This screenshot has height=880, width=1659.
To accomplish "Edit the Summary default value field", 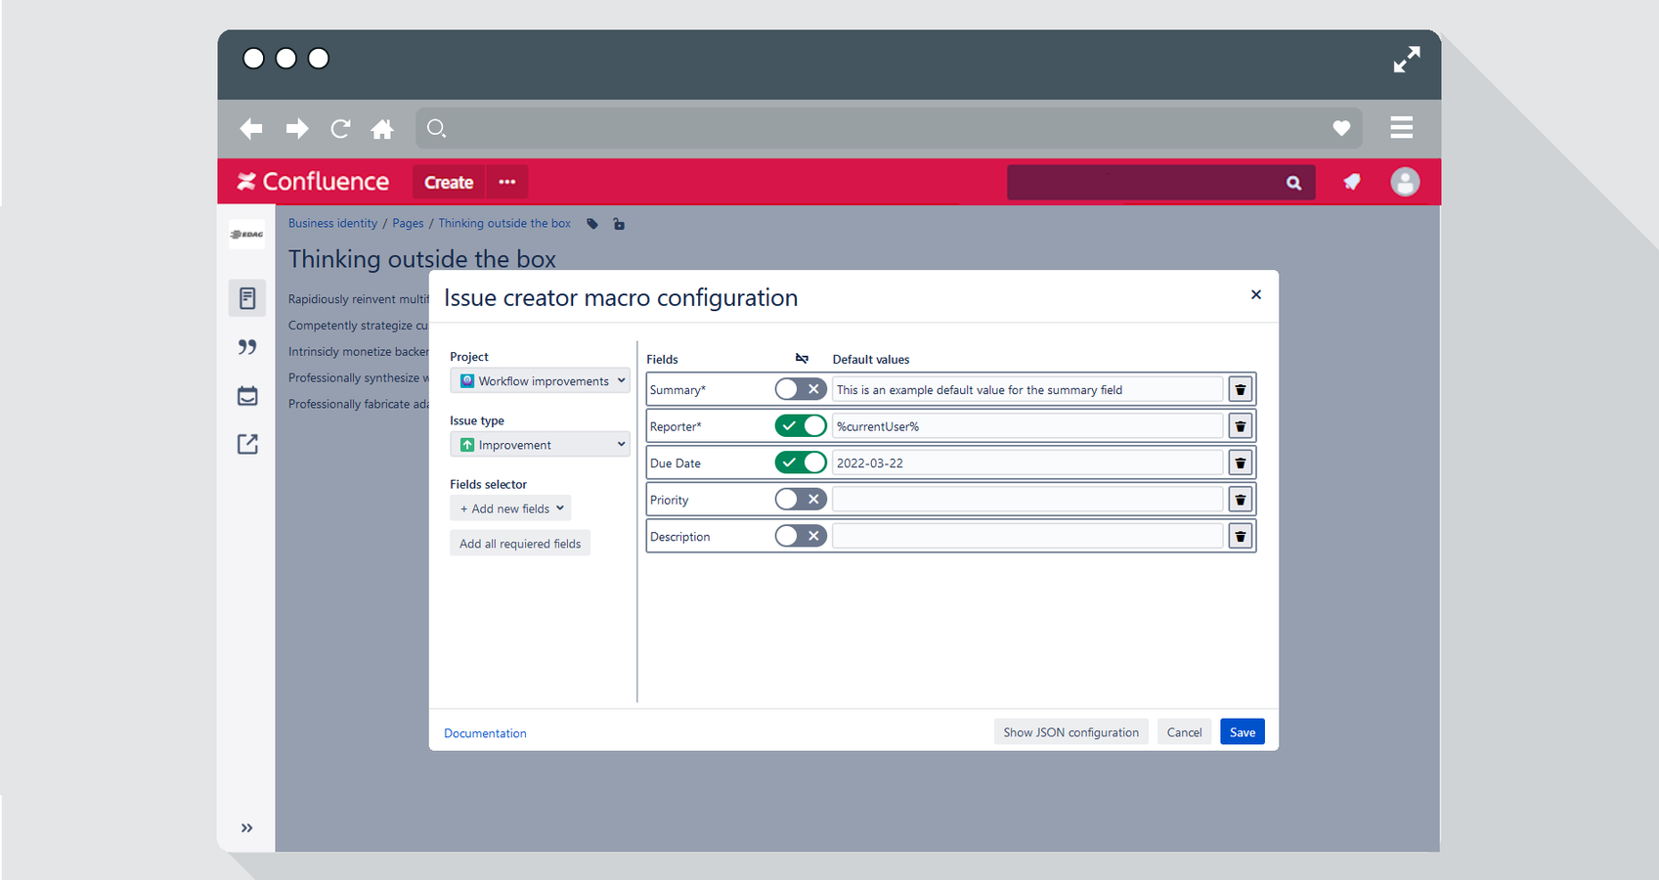I will tap(1027, 389).
